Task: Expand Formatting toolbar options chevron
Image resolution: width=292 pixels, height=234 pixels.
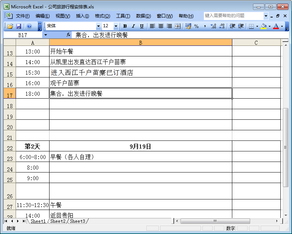Action: (287, 26)
